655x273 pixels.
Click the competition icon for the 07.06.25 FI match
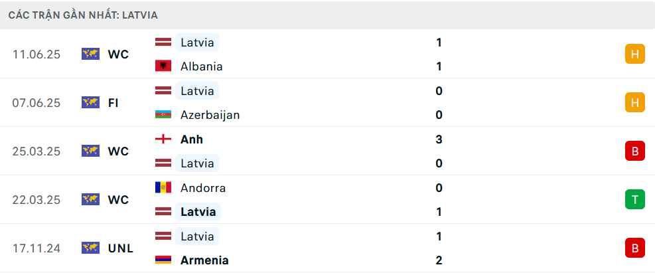tap(90, 103)
